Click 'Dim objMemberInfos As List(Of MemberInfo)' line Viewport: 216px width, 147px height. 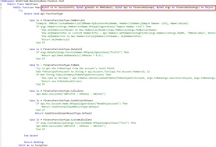[128, 33]
